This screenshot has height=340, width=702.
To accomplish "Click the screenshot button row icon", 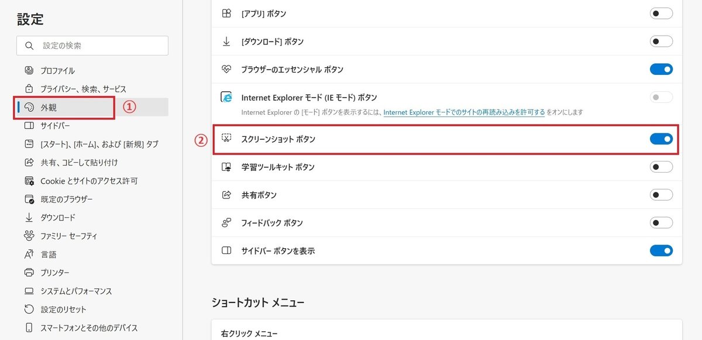I will click(x=227, y=139).
